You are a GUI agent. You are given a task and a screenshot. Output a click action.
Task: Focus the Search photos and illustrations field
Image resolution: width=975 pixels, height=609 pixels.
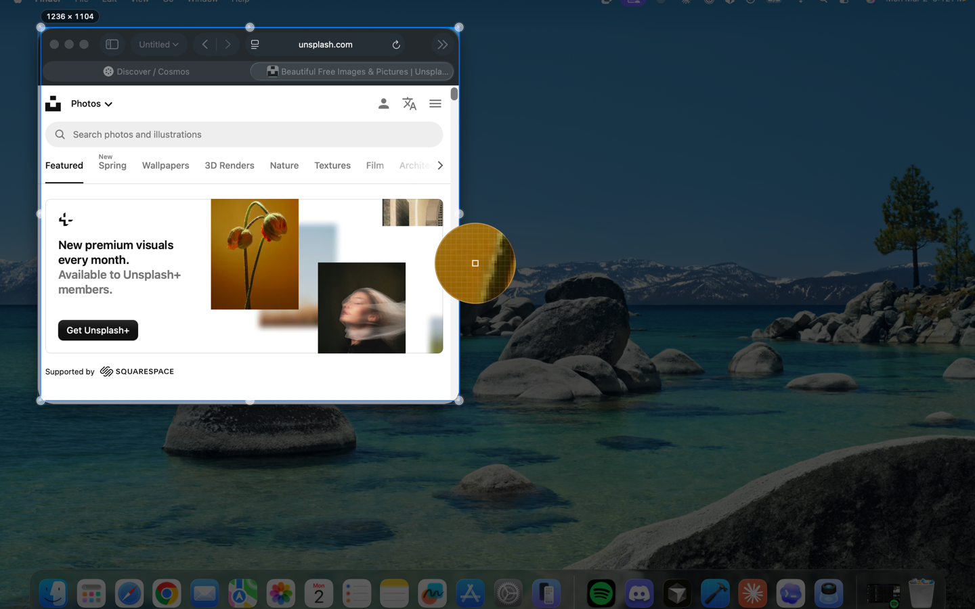point(244,135)
